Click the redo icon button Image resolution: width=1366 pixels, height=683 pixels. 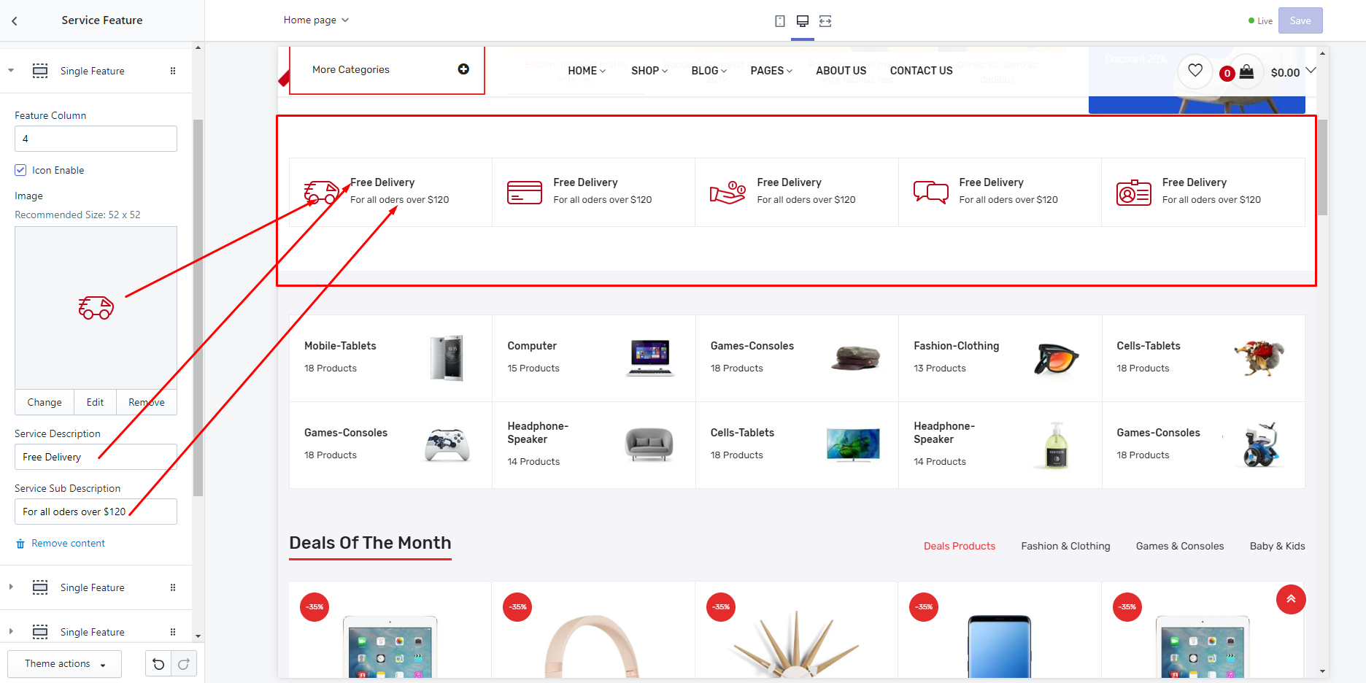tap(184, 664)
